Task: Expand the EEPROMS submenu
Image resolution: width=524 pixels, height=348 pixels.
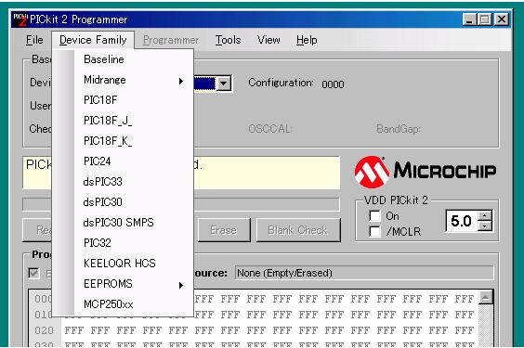Action: point(123,284)
